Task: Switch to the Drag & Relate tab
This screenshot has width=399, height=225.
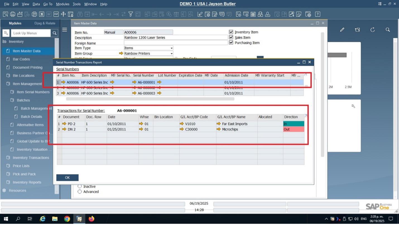Action: pos(45,23)
